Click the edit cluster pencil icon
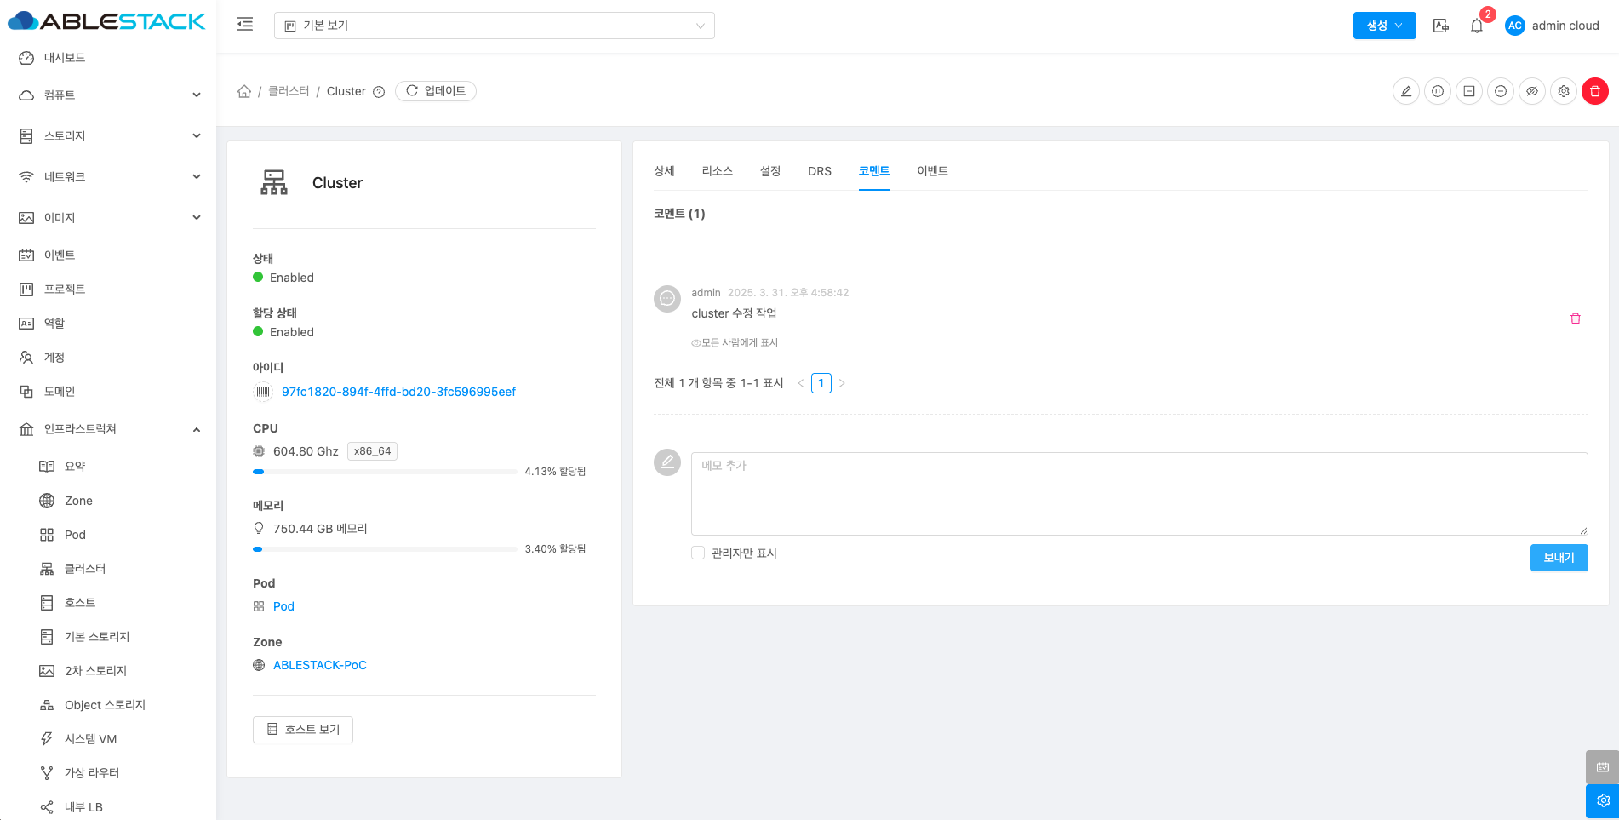This screenshot has width=1619, height=820. [x=1406, y=91]
